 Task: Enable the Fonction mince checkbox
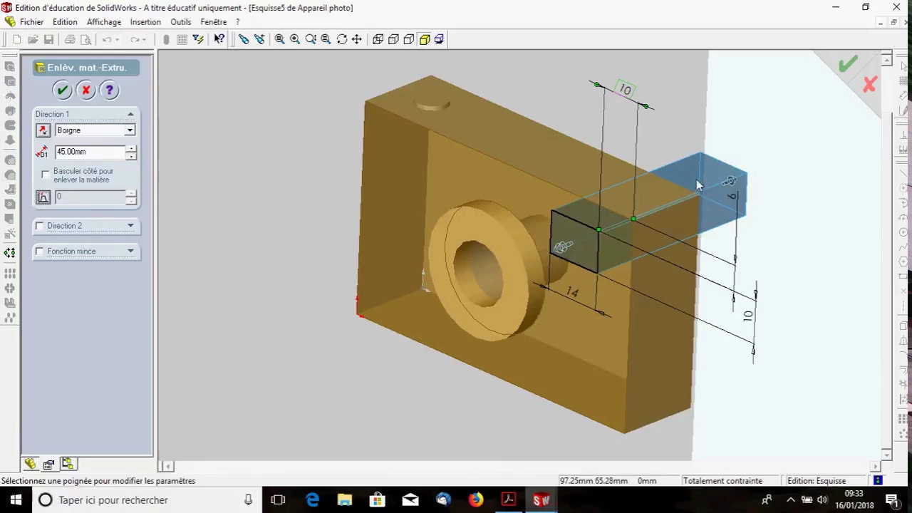click(x=40, y=251)
